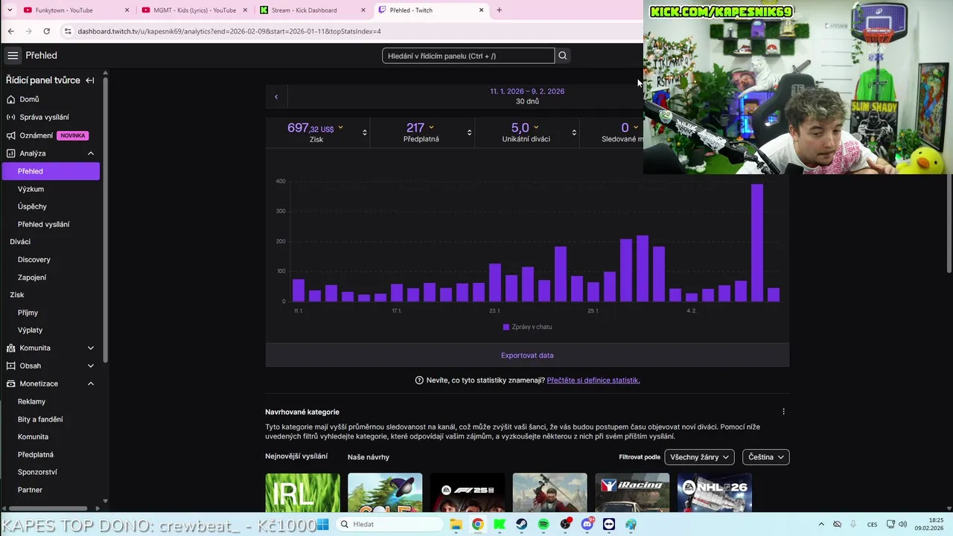Show hidden system tray icons

tap(821, 524)
